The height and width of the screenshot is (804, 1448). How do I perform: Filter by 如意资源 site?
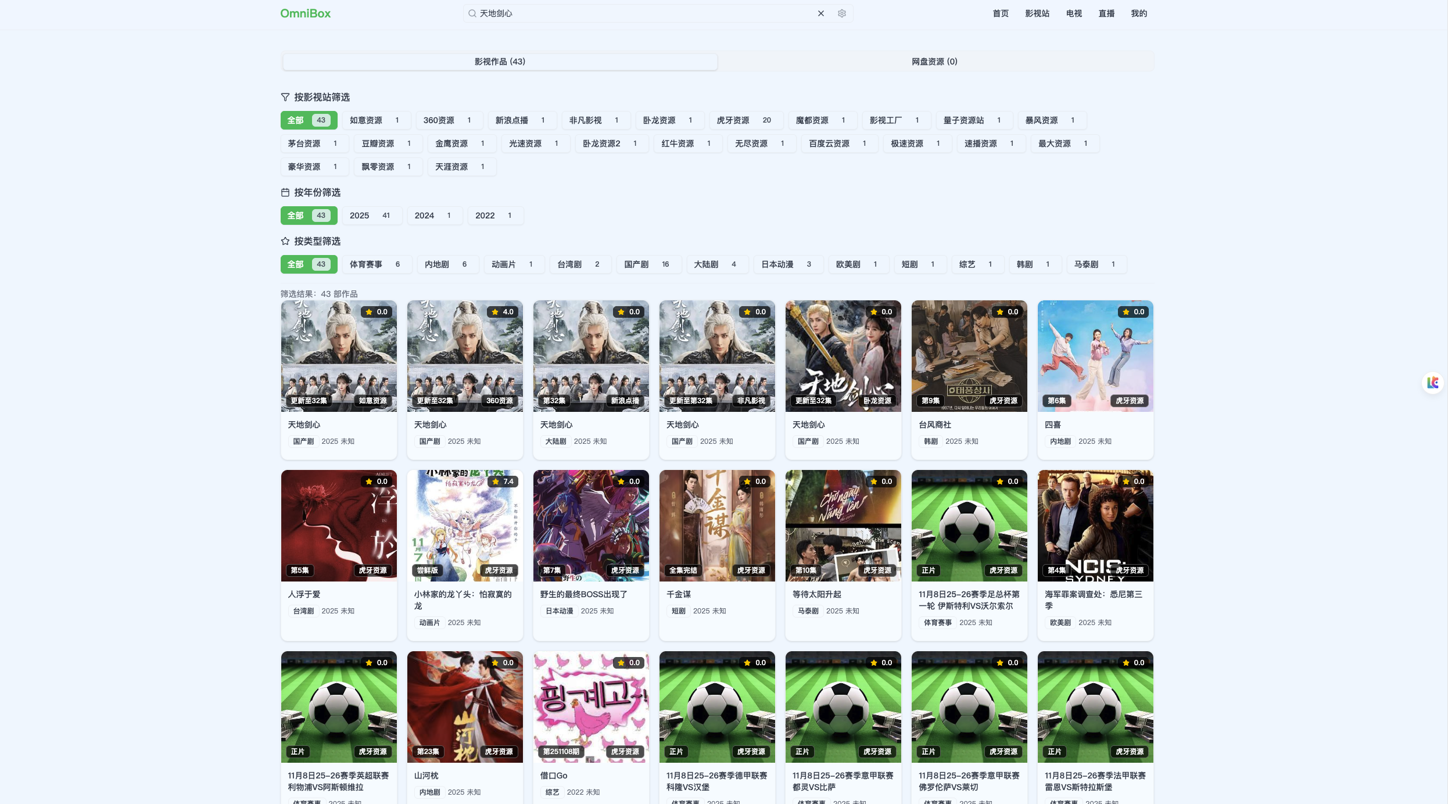376,120
